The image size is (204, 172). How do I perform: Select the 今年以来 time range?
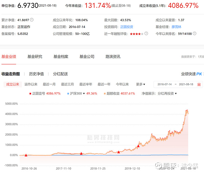[x=122, y=84]
